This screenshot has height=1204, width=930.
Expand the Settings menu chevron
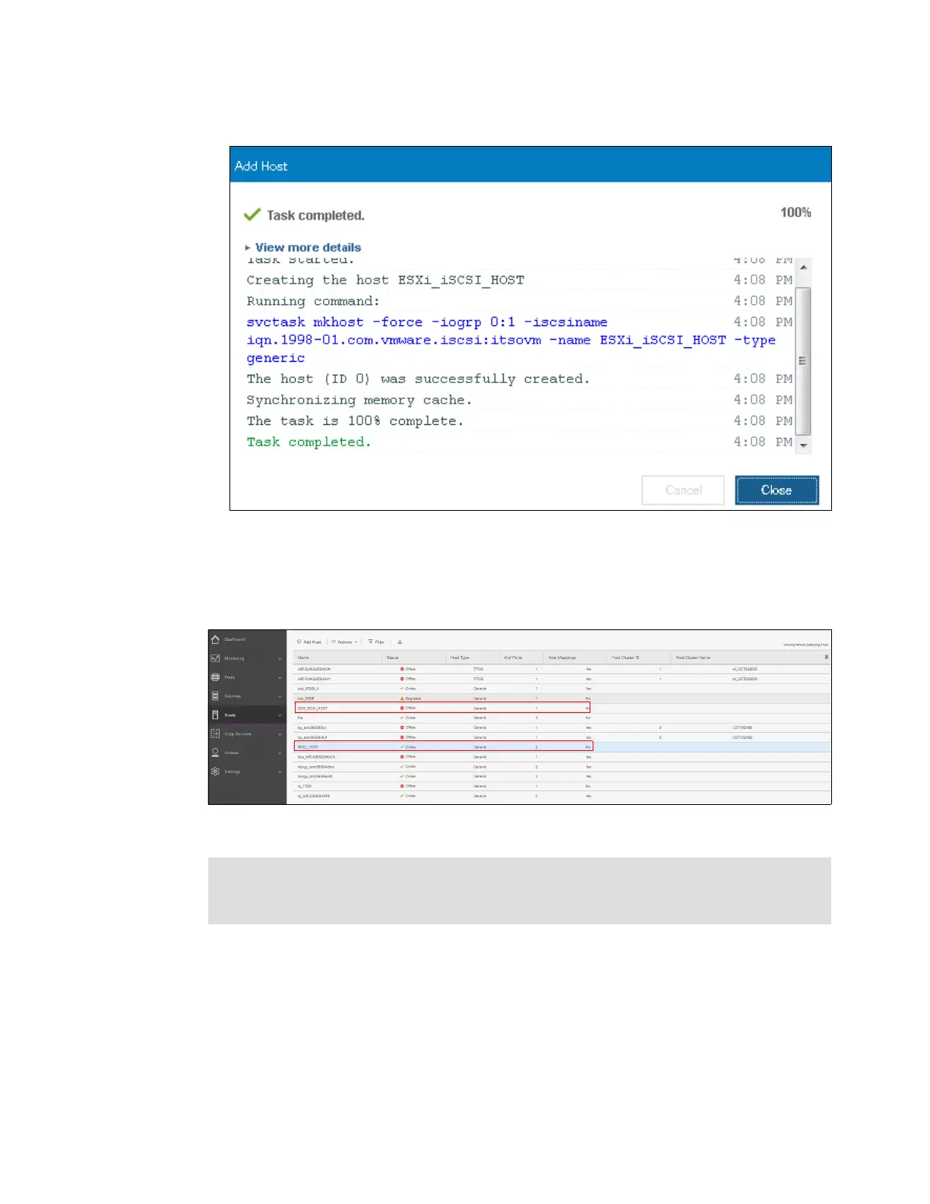[x=280, y=772]
